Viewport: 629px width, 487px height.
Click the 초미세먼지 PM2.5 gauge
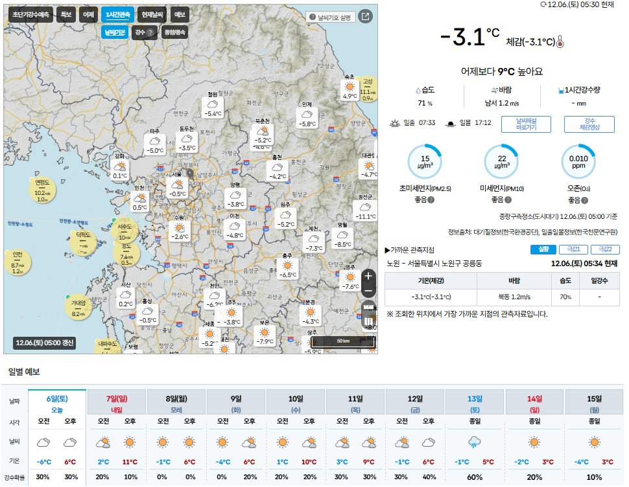425,161
